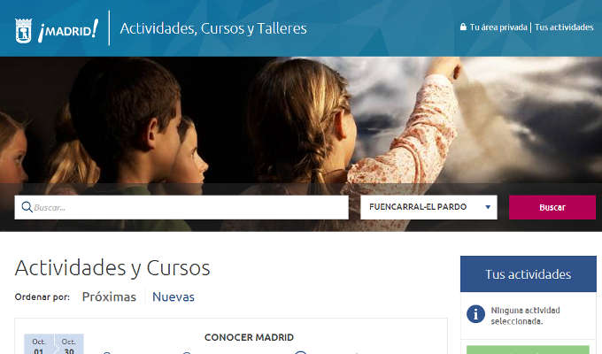Click the padlock icon beside Tu área privada
The width and height of the screenshot is (602, 354).
pyautogui.click(x=463, y=27)
